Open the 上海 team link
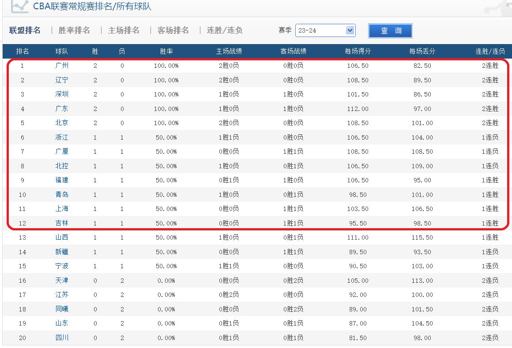This screenshot has height=348, width=512. click(62, 209)
